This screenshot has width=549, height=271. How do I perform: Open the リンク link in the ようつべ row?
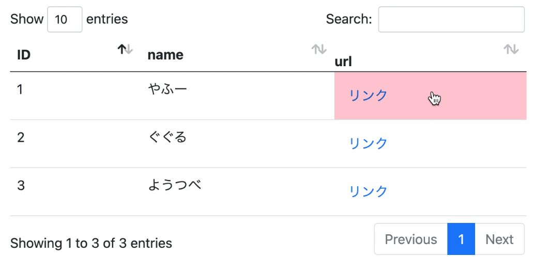click(x=368, y=191)
